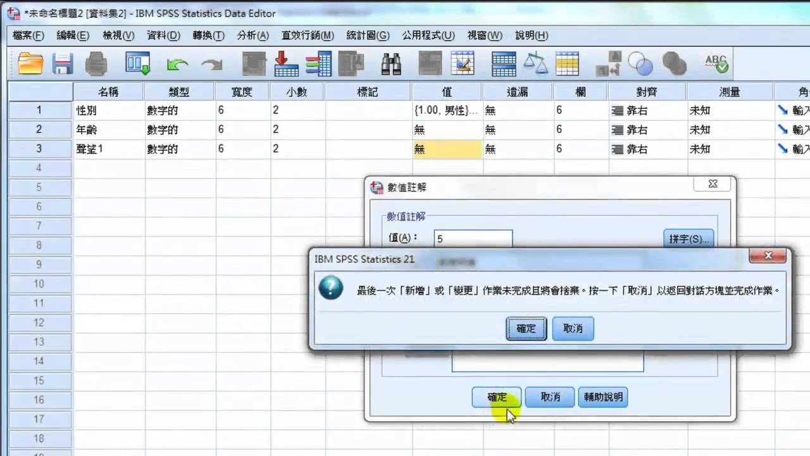Open the 公用程式(U) menu
The width and height of the screenshot is (810, 456).
[x=428, y=35]
